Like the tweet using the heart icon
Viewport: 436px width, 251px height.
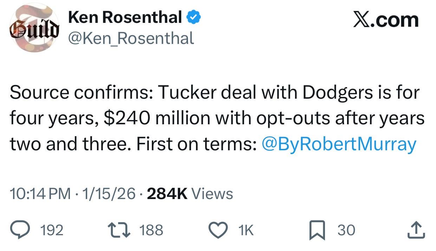[x=218, y=230]
